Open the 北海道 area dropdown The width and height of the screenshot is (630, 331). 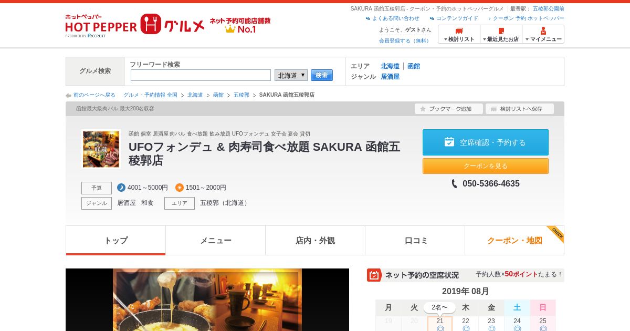click(291, 75)
